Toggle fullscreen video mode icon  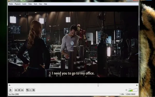point(27,90)
